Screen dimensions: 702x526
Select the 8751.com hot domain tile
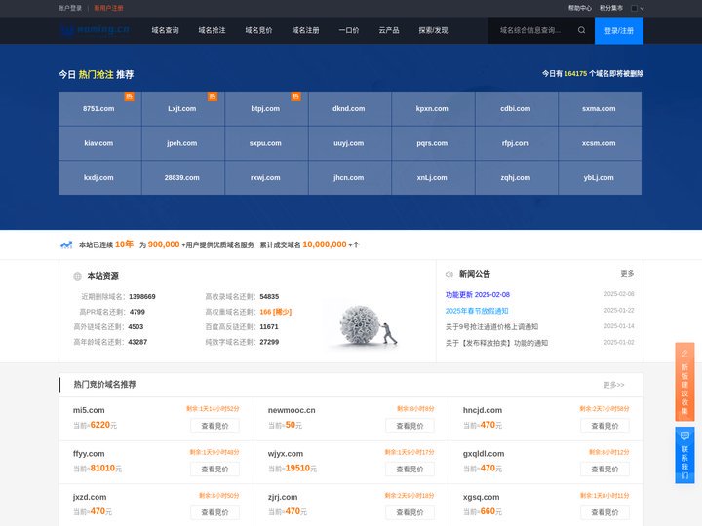[x=100, y=109]
